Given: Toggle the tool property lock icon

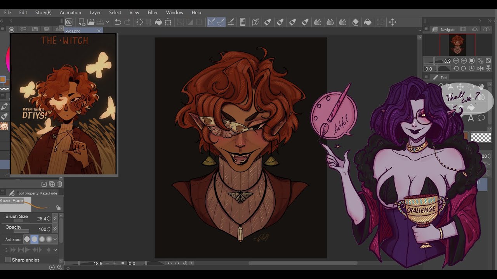Looking at the screenshot, I should point(58,208).
